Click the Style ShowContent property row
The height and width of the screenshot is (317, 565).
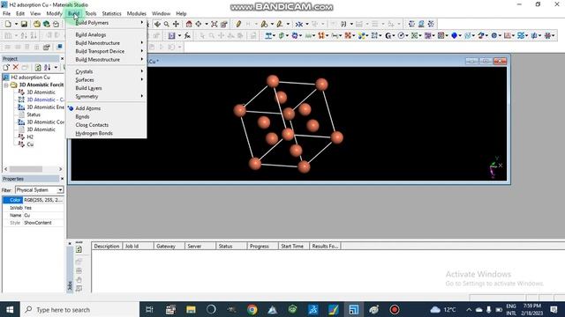34,223
